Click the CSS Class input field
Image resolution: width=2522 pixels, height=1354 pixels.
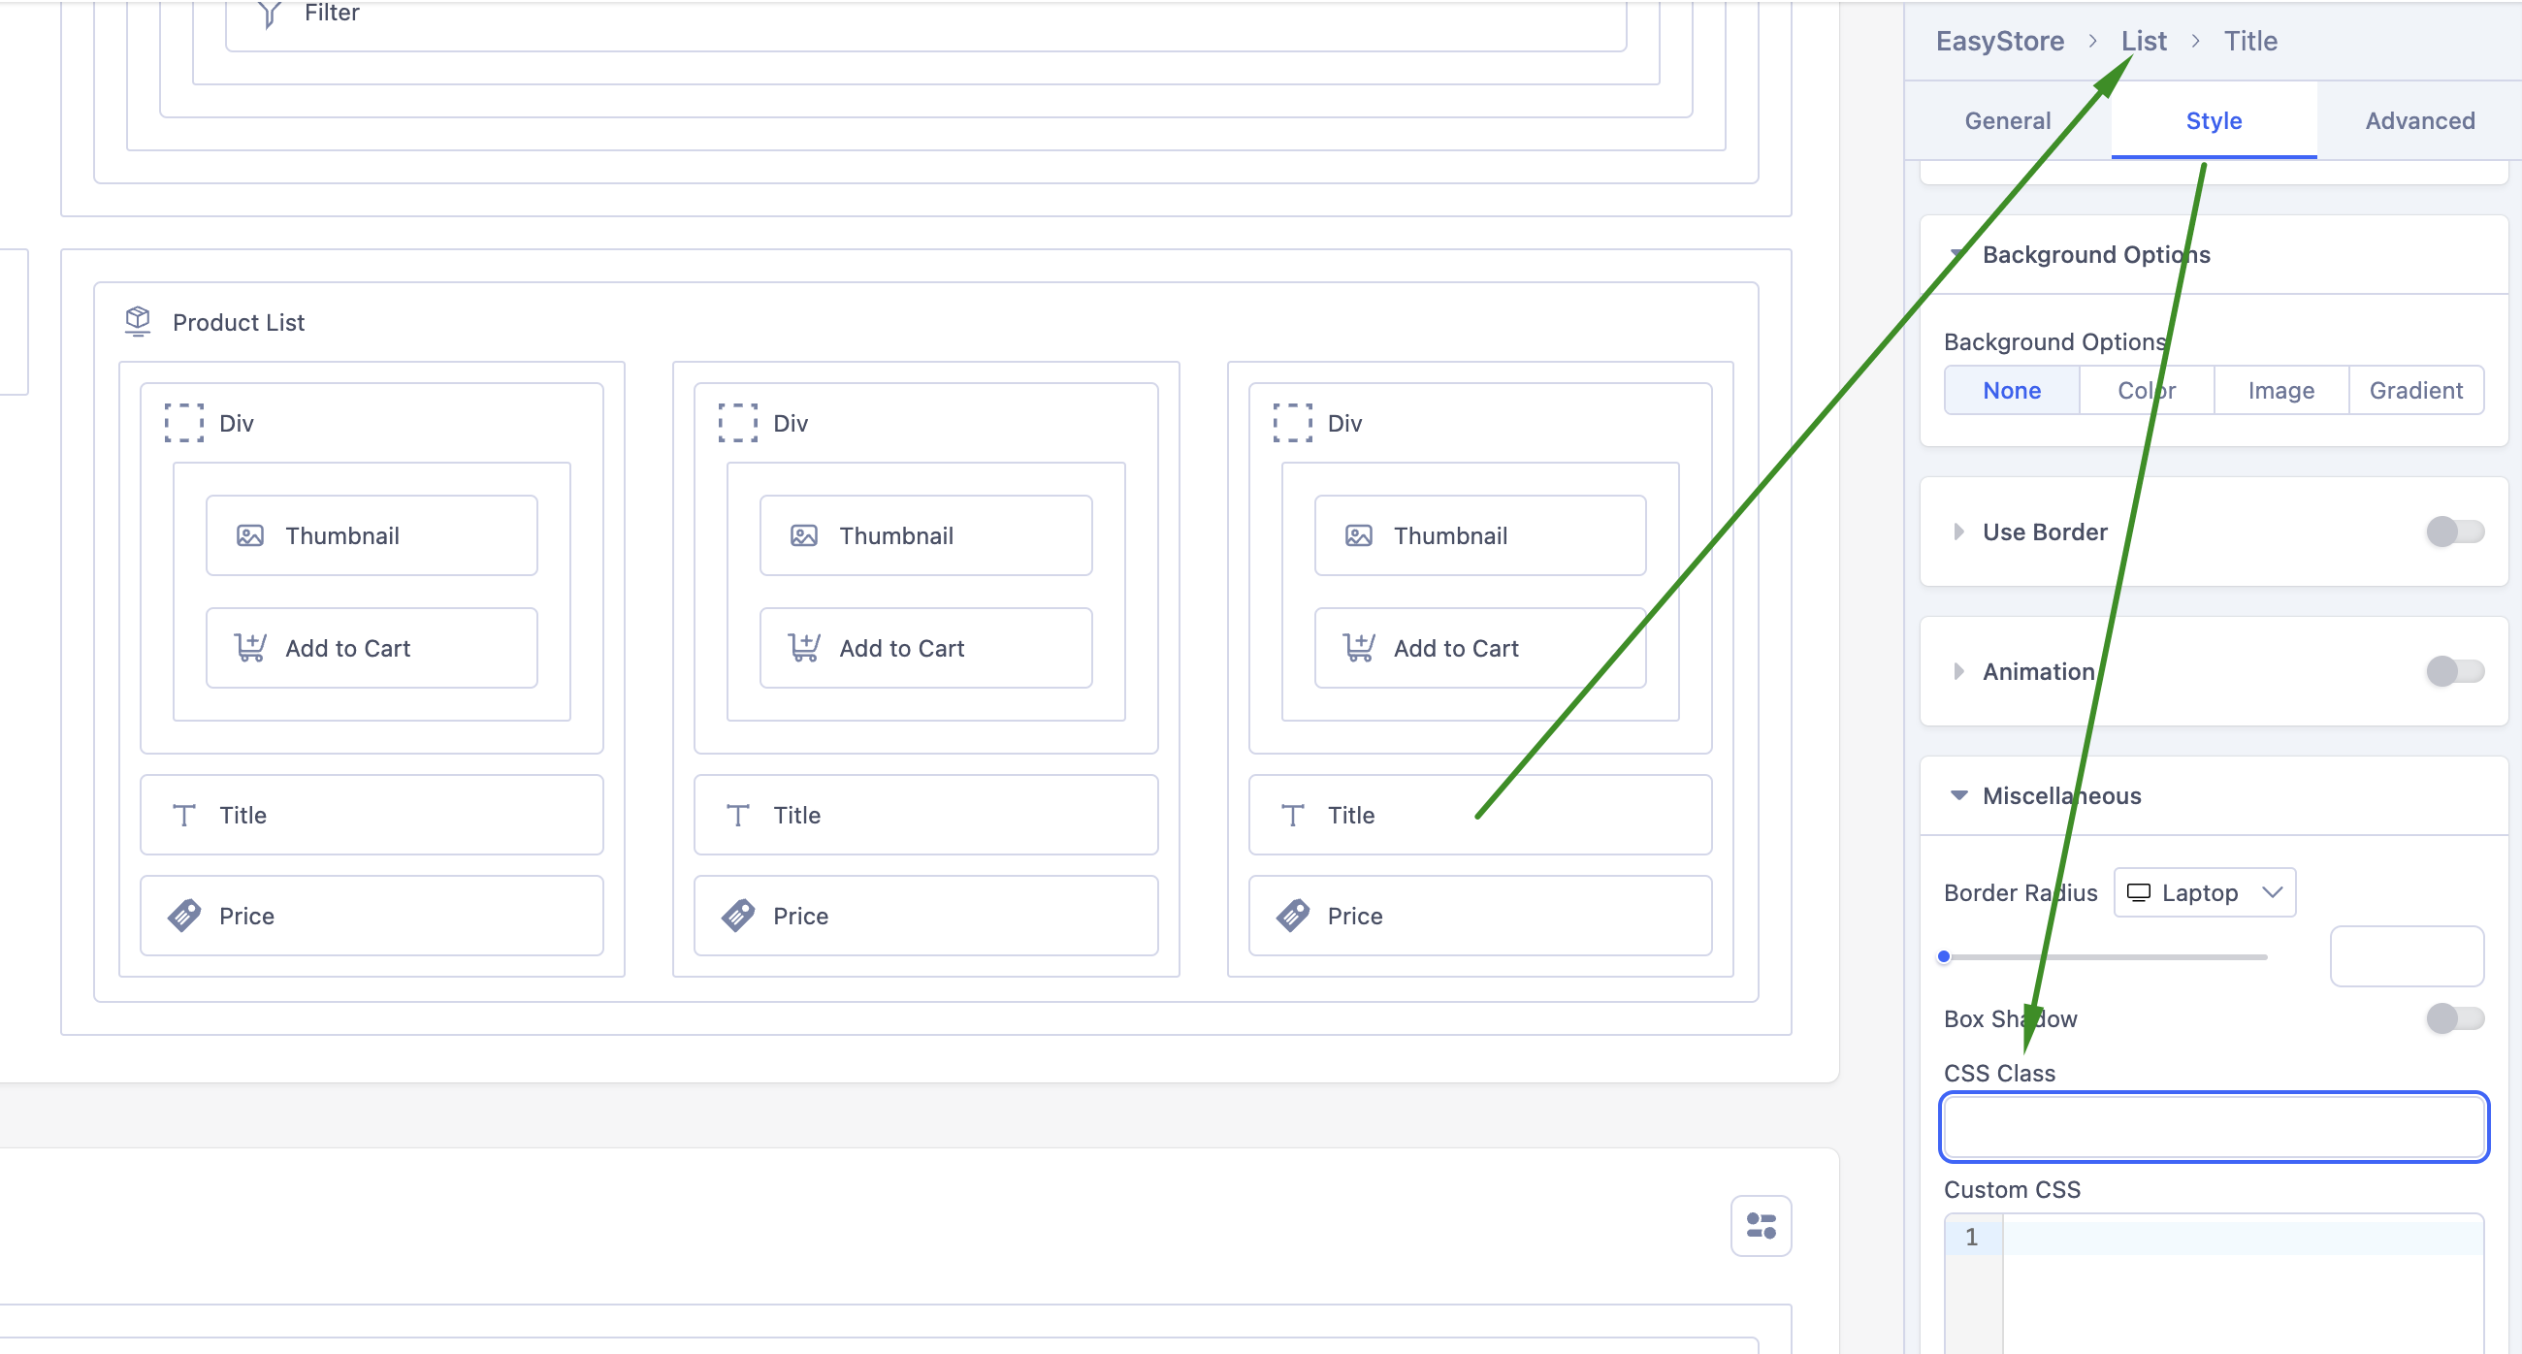[x=2214, y=1127]
